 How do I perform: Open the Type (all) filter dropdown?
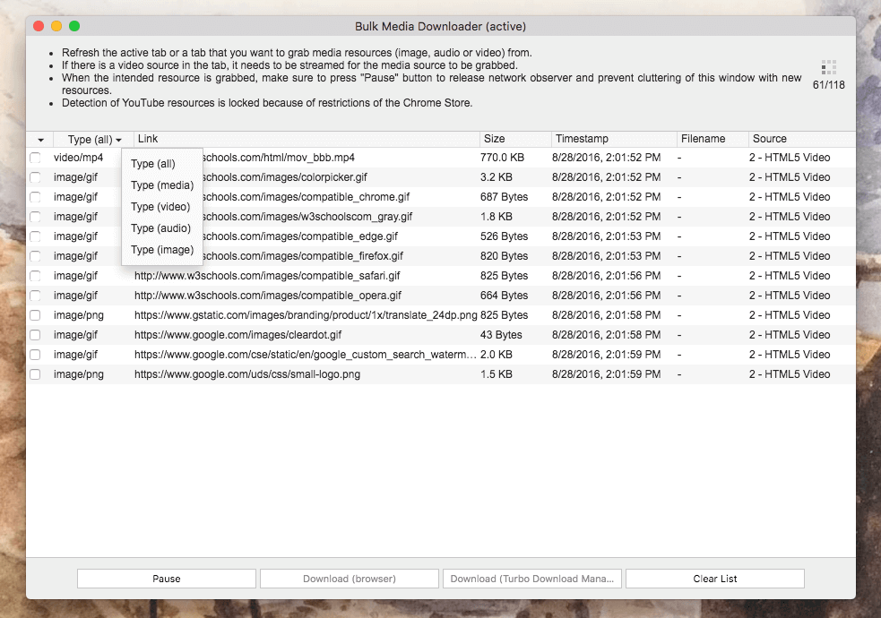click(94, 139)
